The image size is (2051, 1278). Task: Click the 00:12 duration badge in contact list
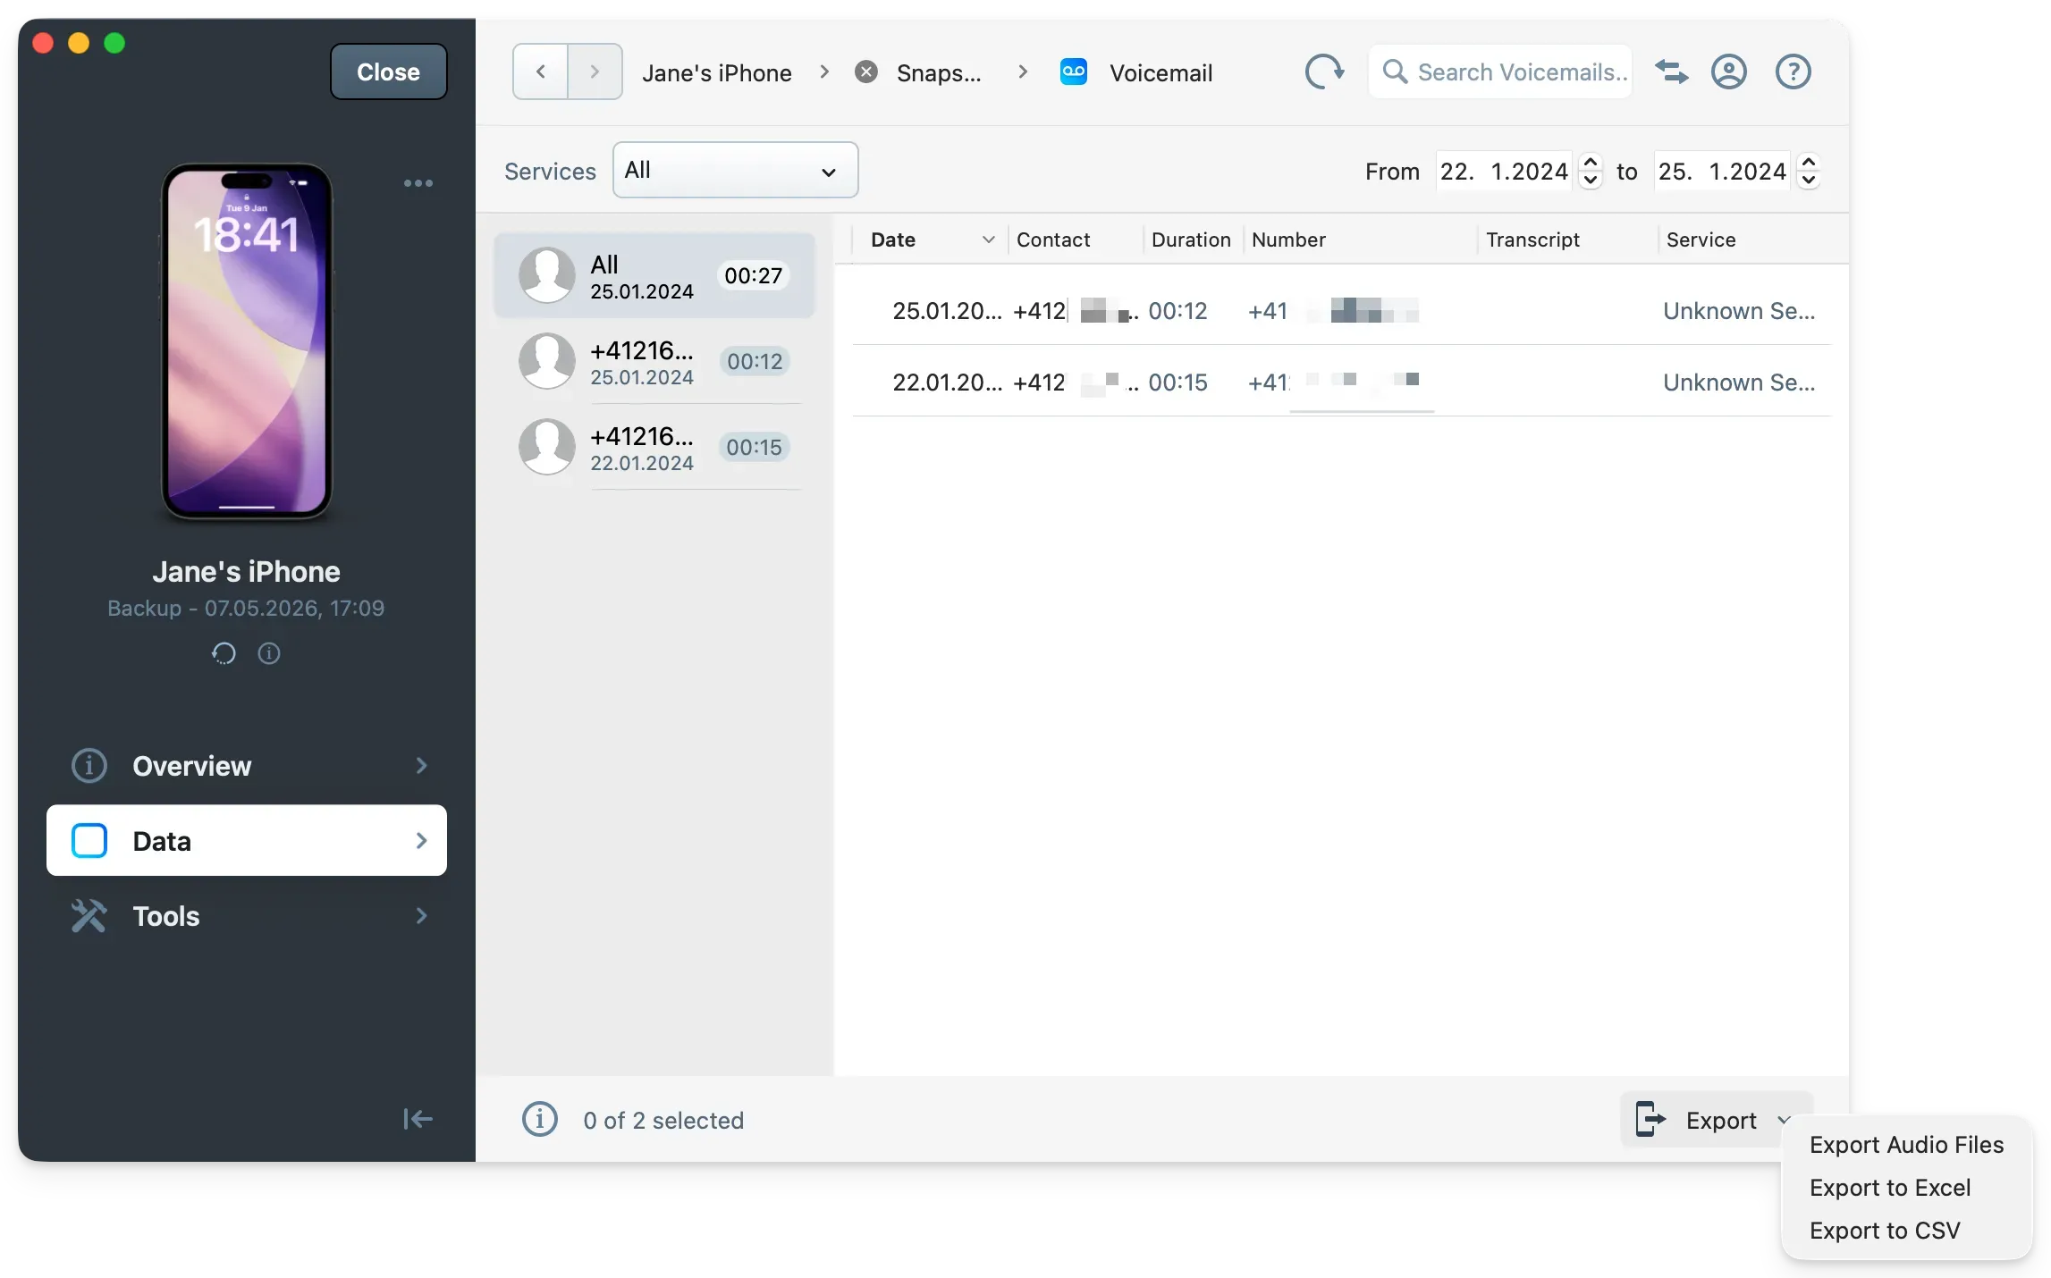tap(755, 362)
